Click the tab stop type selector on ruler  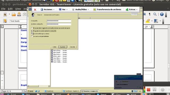[2, 27]
